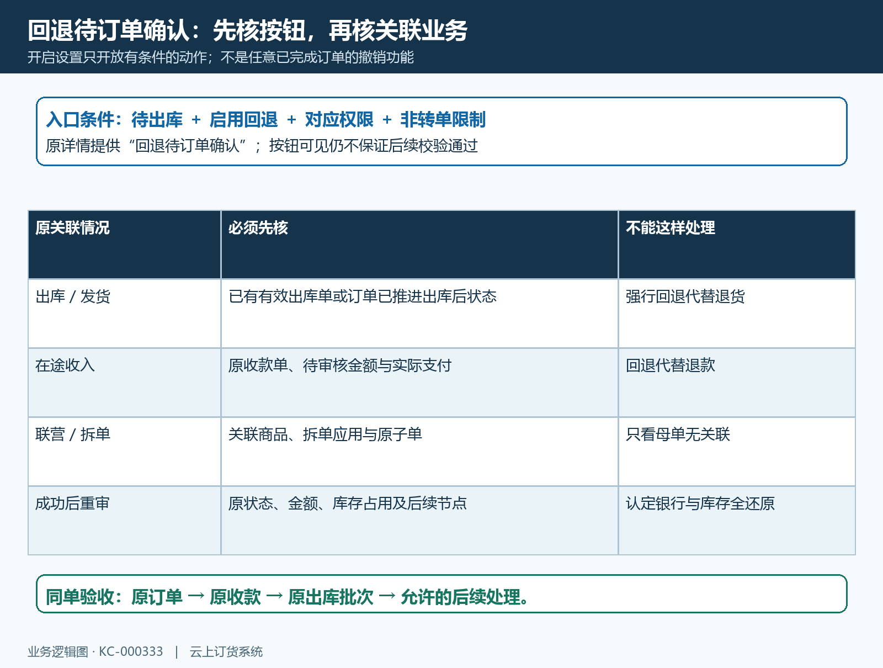The height and width of the screenshot is (668, 883).
Task: Click the 必须先核 column header
Action: click(x=419, y=245)
